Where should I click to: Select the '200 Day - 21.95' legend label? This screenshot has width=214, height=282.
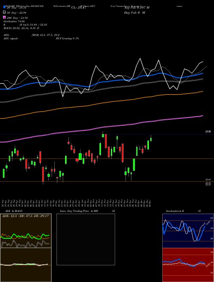pos(17,18)
